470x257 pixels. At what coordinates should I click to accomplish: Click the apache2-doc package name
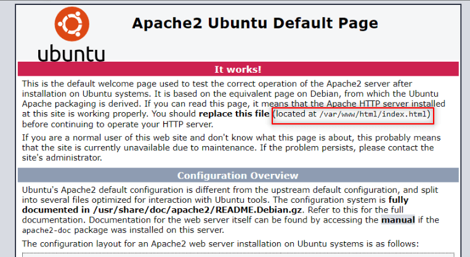coord(46,230)
